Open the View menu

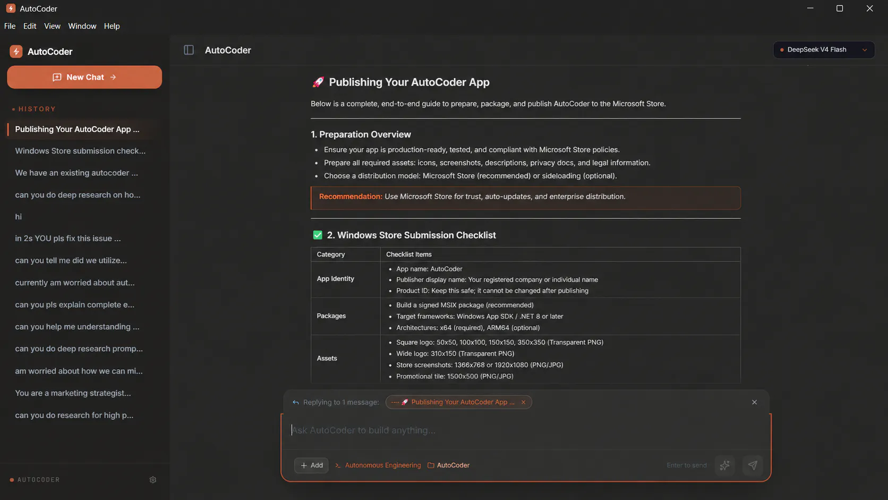52,26
